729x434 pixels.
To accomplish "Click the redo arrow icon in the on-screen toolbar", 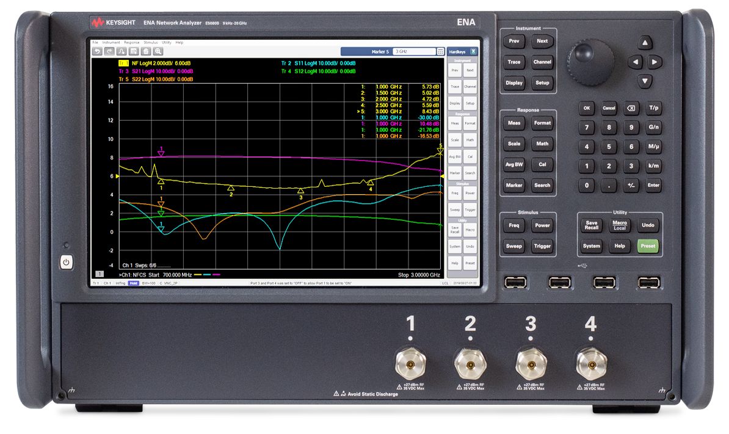I will point(109,51).
